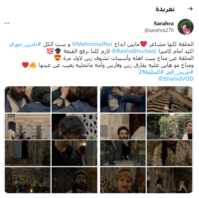
Task: Open the #نادين_خوري hashtag
Action: click(25, 44)
